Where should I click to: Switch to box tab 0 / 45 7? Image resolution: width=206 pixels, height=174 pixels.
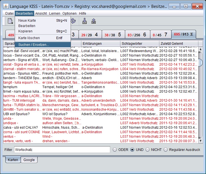tap(161, 35)
